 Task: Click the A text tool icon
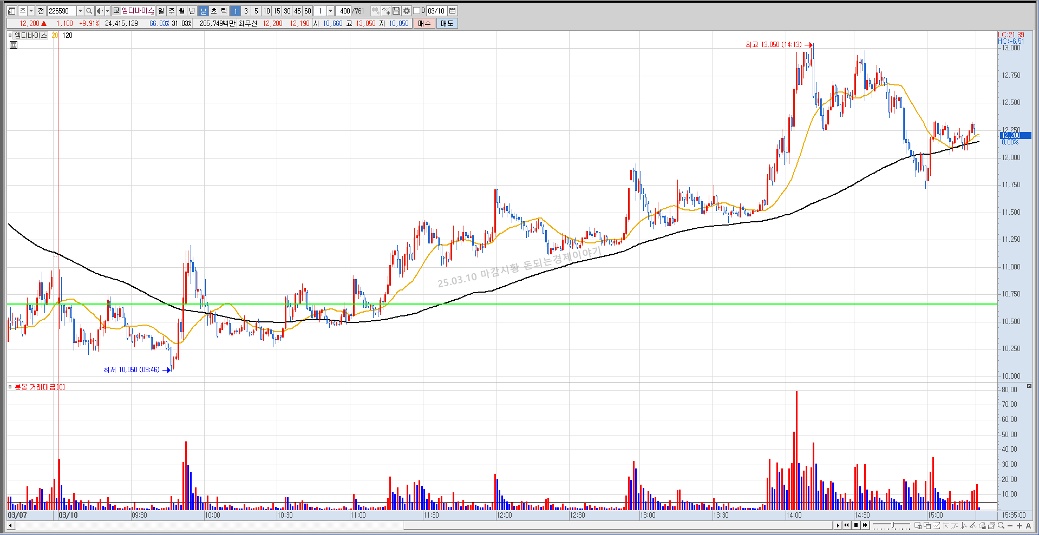coord(1028,526)
